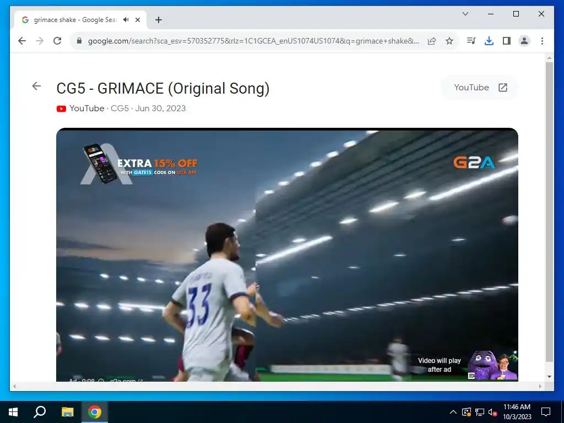
Task: Open the Windows Start menu
Action: click(x=13, y=412)
